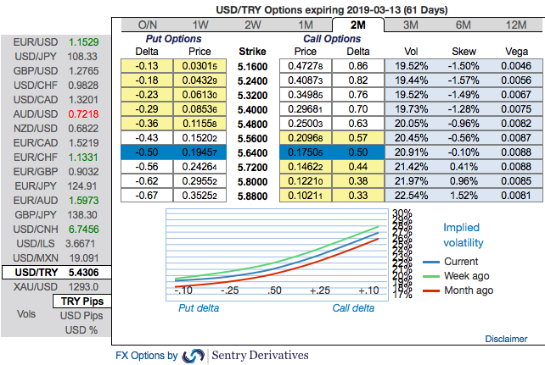Open the O/N expiry tab

pos(147,25)
